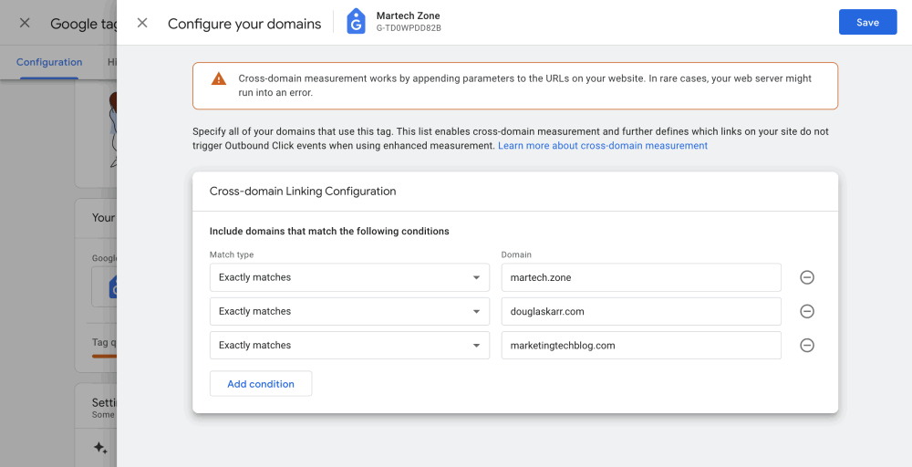
Task: Click the Match type column label
Action: coord(232,254)
